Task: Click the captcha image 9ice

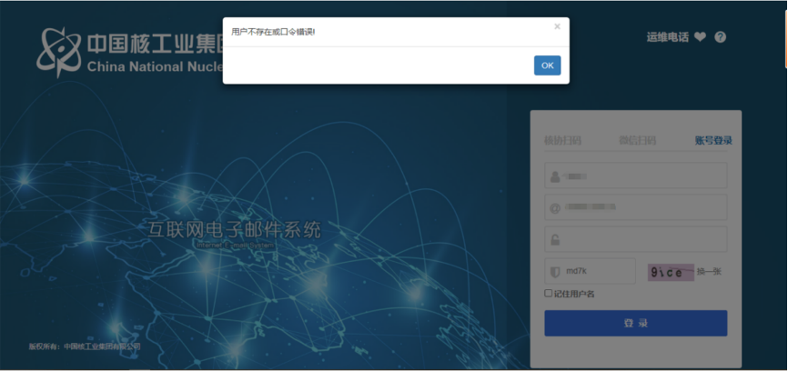Action: tap(671, 272)
